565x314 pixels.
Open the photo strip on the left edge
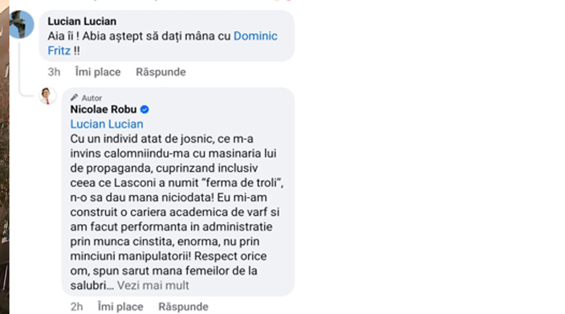[4, 157]
